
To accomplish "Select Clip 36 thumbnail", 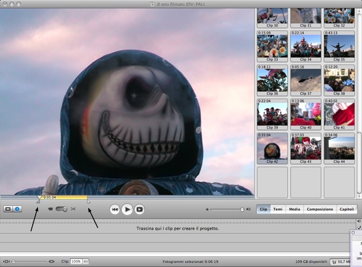I will pyautogui.click(x=273, y=80).
